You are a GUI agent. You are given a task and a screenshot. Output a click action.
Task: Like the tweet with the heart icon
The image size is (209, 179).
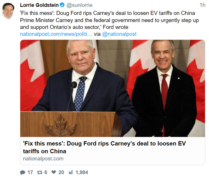click(x=53, y=172)
